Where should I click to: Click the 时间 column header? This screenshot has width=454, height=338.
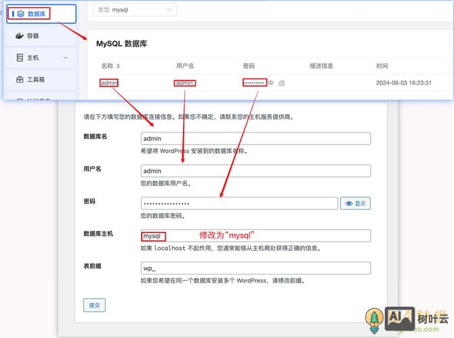pos(382,66)
